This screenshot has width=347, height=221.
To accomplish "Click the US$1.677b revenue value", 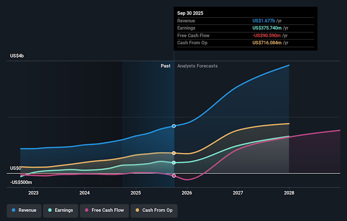I will (264, 21).
